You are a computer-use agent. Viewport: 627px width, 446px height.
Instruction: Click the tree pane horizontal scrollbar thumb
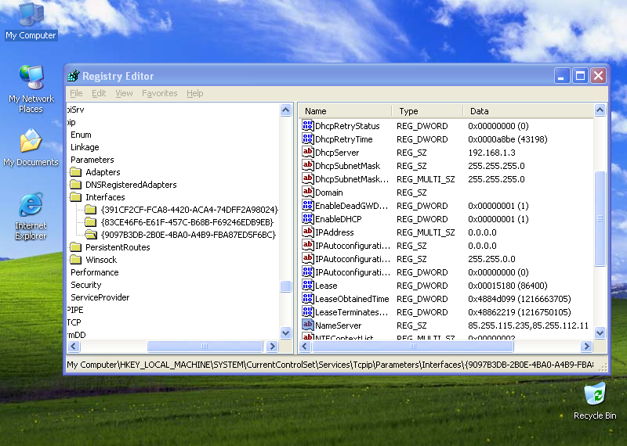click(x=205, y=346)
